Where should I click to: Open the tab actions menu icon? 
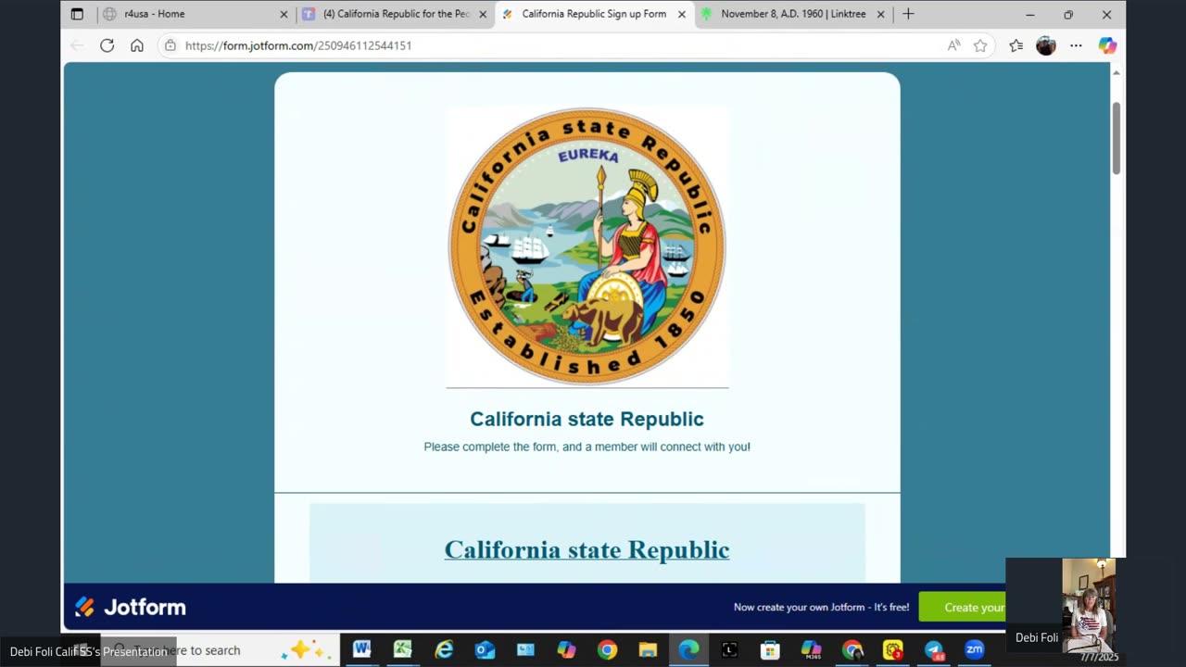(x=77, y=14)
